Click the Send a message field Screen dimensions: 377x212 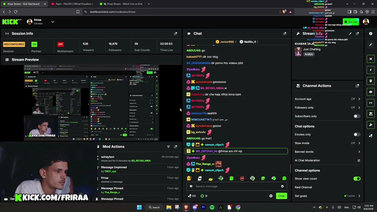237,186
